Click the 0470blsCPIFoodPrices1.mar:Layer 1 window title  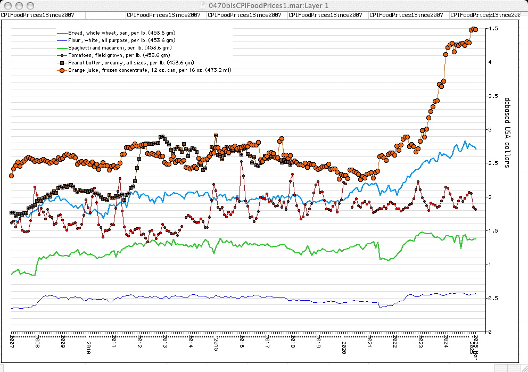click(x=268, y=6)
